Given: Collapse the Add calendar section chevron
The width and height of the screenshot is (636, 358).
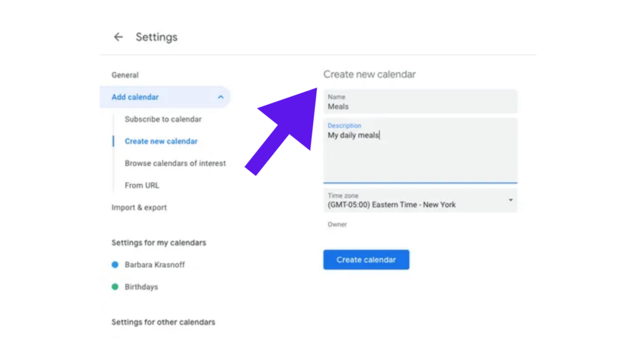Looking at the screenshot, I should [x=220, y=97].
